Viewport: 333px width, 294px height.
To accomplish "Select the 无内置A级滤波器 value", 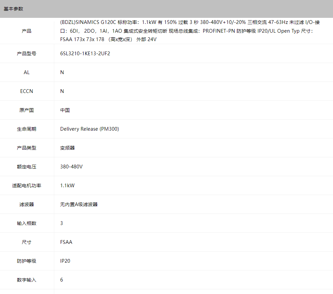I will tap(79, 205).
